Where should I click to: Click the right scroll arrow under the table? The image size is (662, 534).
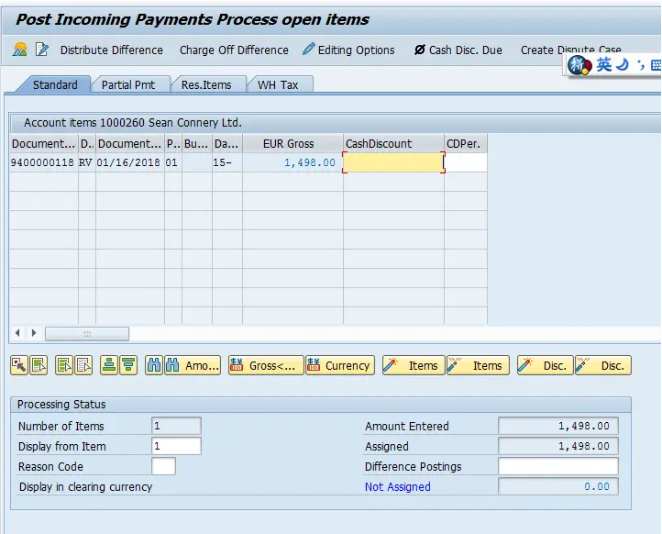34,333
